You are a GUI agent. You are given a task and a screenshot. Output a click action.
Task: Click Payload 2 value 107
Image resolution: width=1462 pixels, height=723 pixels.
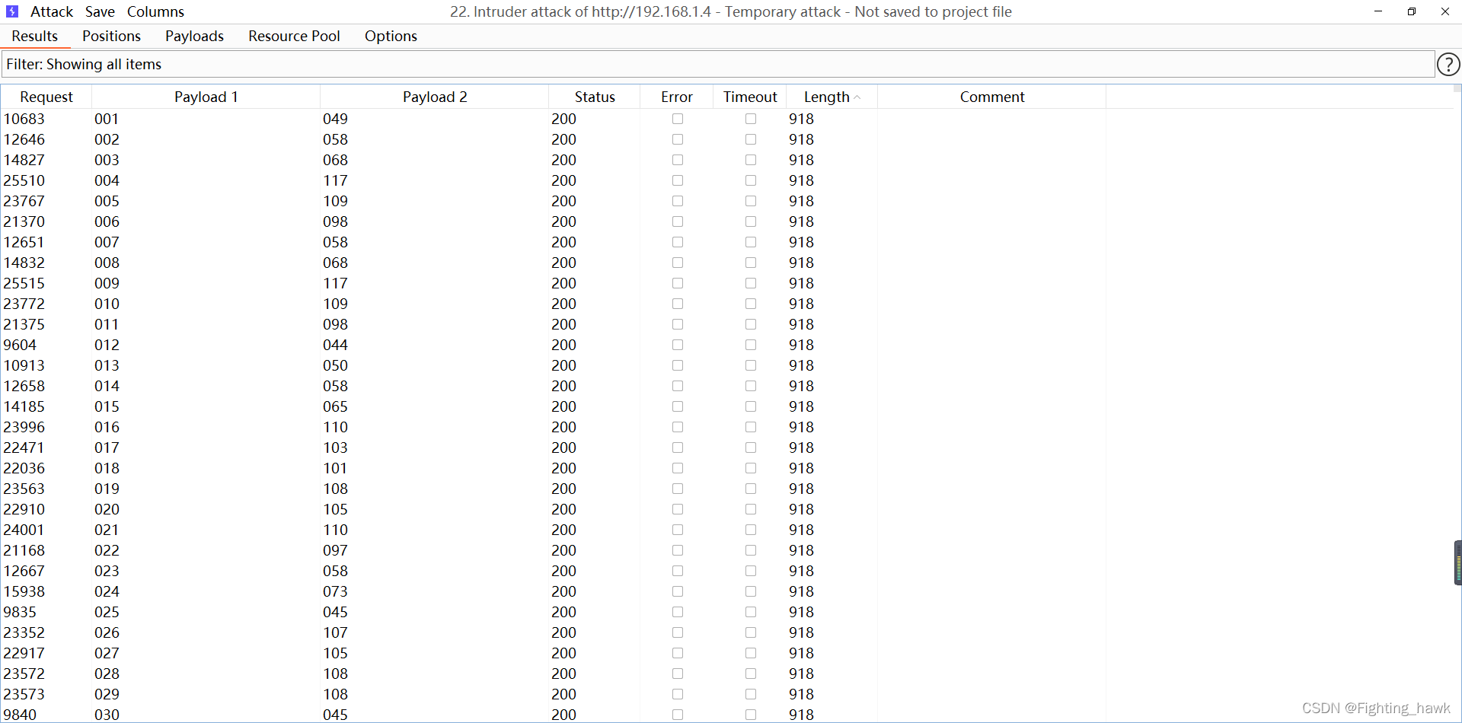335,632
